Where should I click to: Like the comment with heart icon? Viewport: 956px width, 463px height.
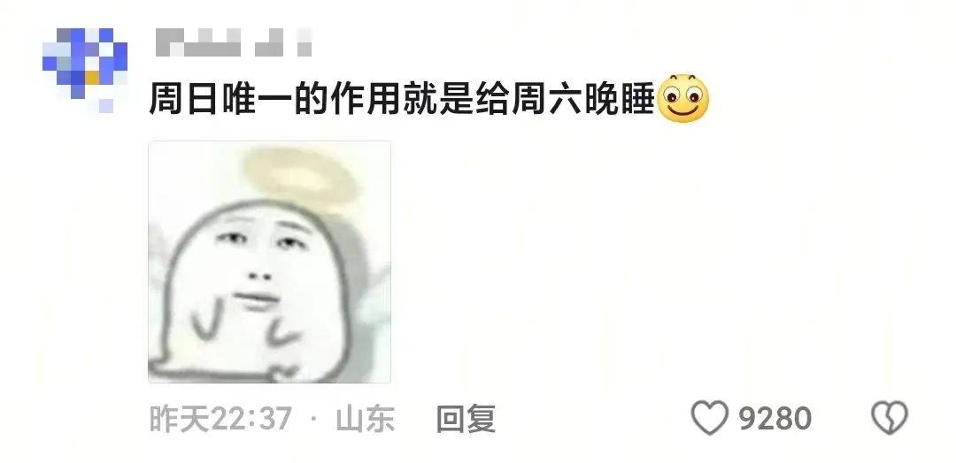[x=710, y=418]
